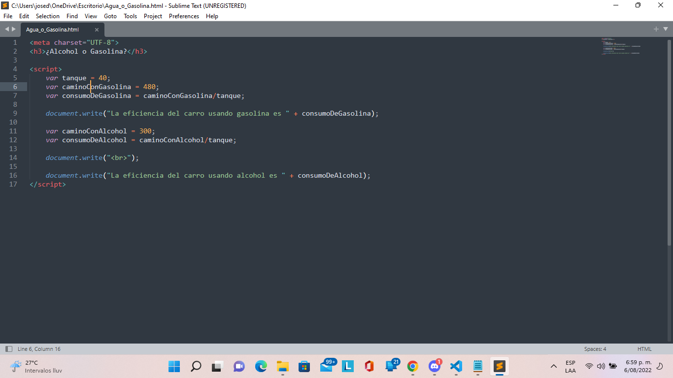Open the volume control icon
Screen dimensions: 673x378
tap(601, 366)
